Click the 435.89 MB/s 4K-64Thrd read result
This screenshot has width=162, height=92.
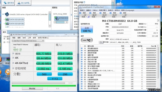44,63
